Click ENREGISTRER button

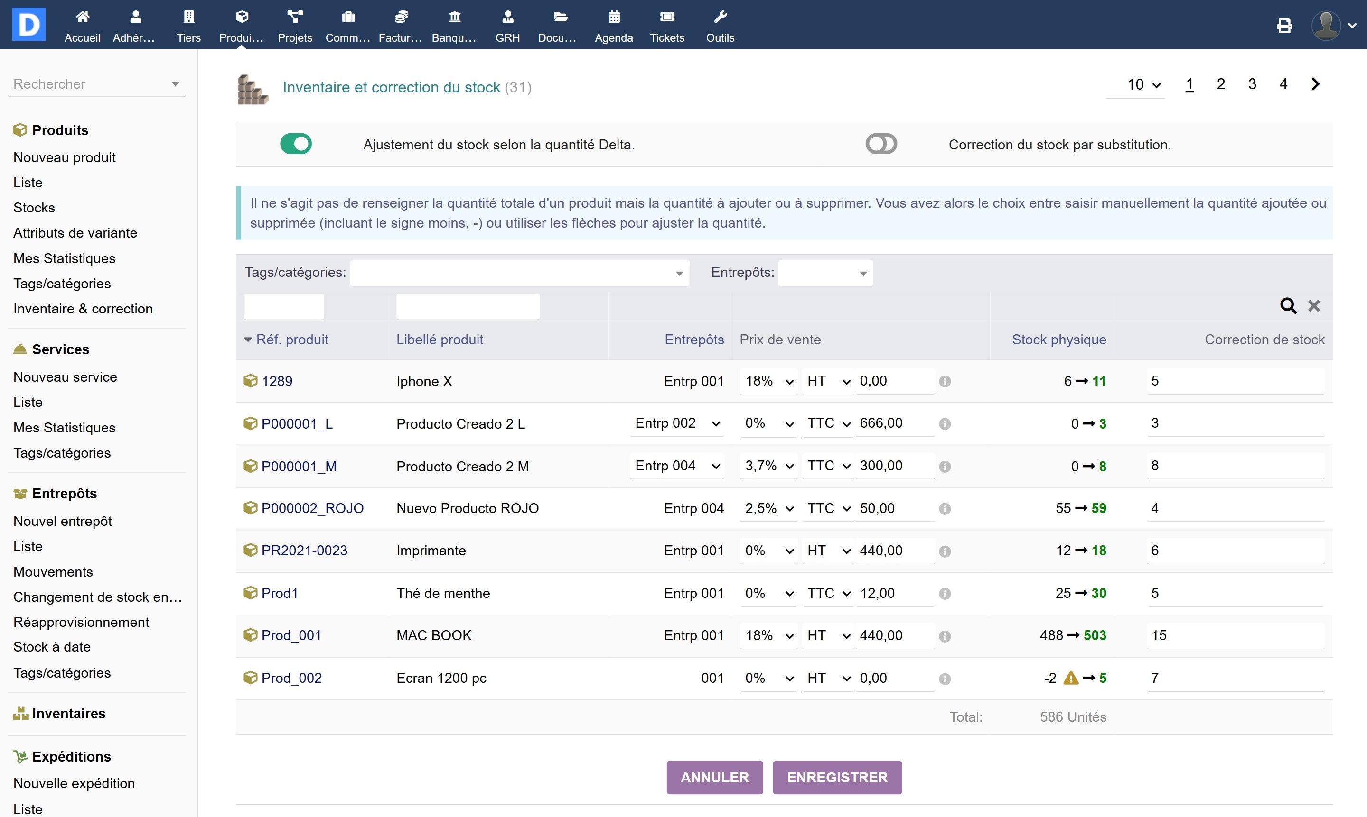[836, 777]
